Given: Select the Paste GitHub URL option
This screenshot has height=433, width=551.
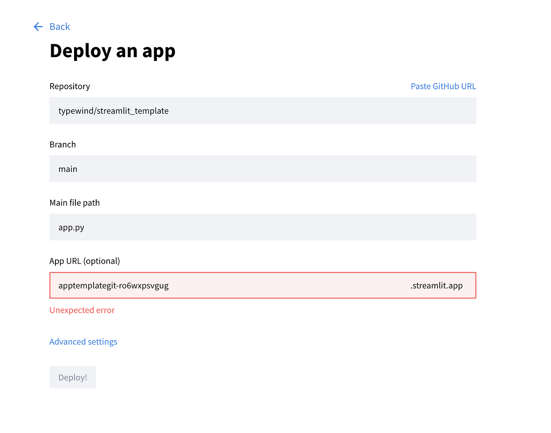Looking at the screenshot, I should click(x=443, y=86).
